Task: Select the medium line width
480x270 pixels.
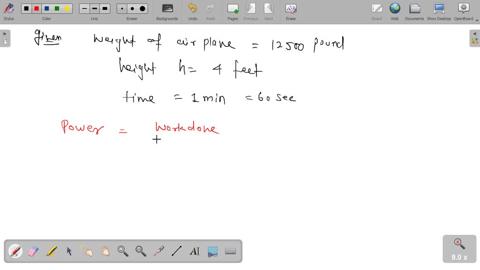Action: point(94,8)
